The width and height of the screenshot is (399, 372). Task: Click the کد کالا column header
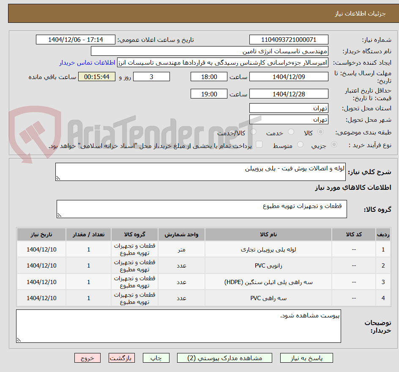point(354,234)
